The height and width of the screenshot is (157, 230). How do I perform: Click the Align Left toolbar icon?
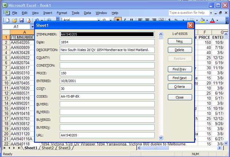point(140,20)
